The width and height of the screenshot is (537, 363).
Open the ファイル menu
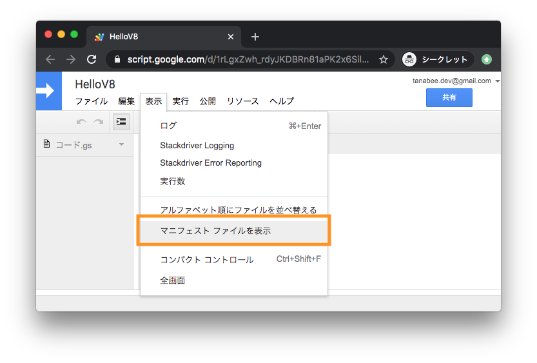91,101
